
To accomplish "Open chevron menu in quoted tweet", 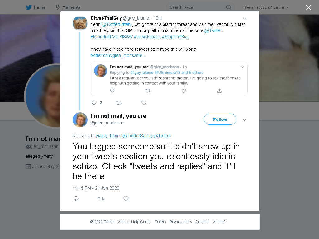I will [x=242, y=67].
